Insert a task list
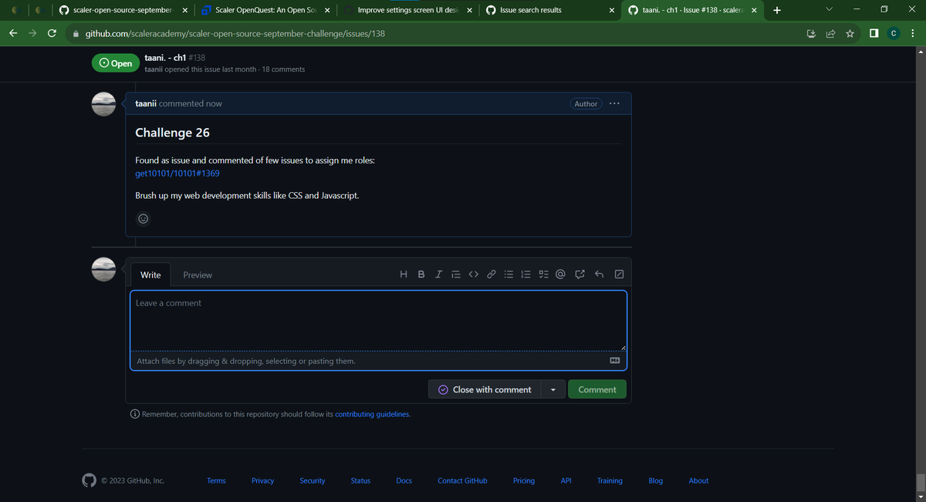The height and width of the screenshot is (502, 926). [x=543, y=275]
